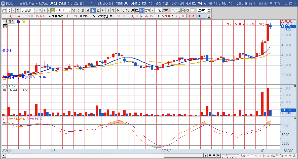Click the bottom zoom magnifier icon
Screen dimensions: 298x159
click(281, 155)
